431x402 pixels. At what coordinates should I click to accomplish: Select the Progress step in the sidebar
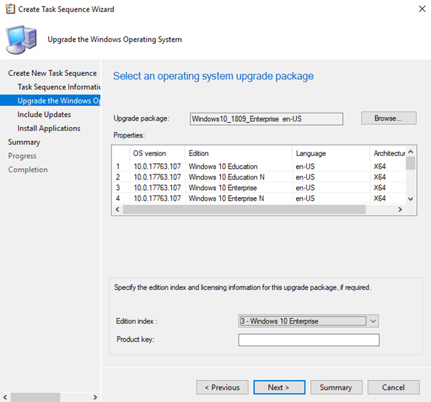22,156
